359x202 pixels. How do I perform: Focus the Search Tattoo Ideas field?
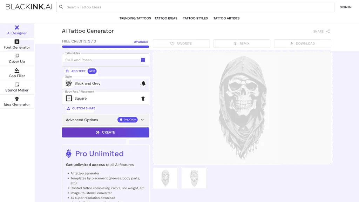[x=195, y=7]
